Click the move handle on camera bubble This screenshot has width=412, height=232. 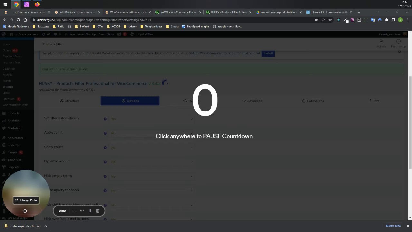pos(25,211)
